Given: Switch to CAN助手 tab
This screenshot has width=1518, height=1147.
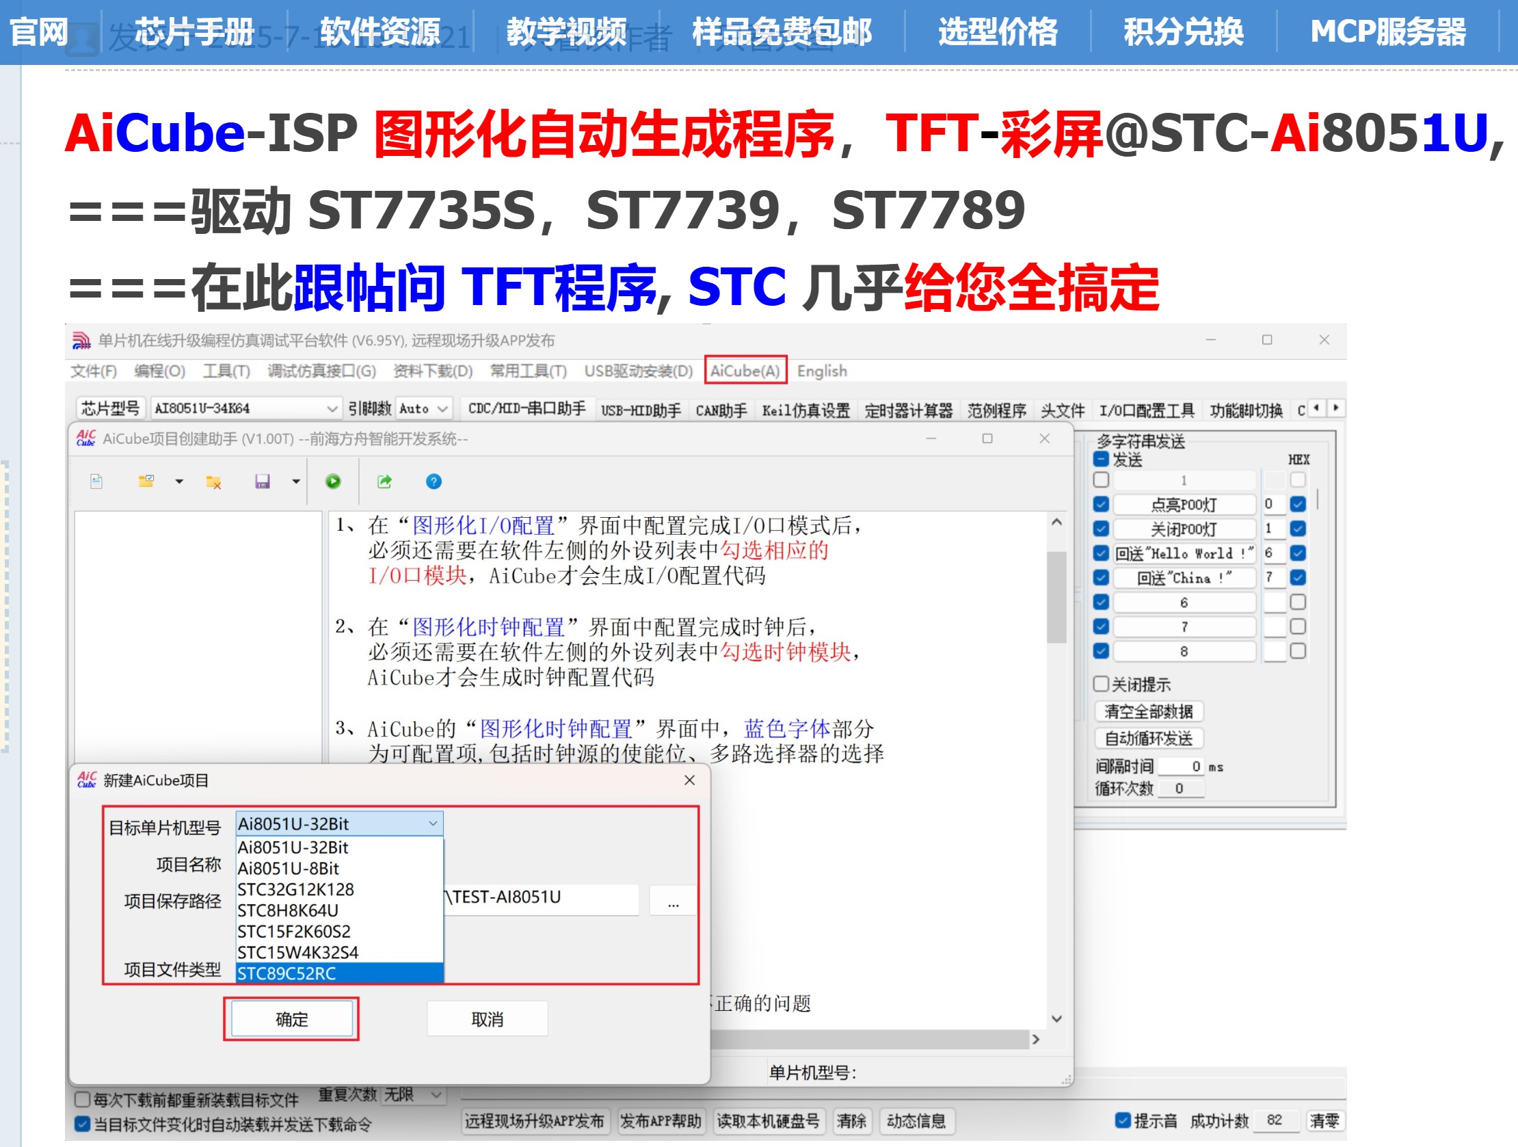Looking at the screenshot, I should point(721,411).
